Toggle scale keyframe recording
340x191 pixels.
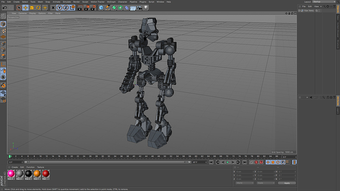[x=273, y=162]
